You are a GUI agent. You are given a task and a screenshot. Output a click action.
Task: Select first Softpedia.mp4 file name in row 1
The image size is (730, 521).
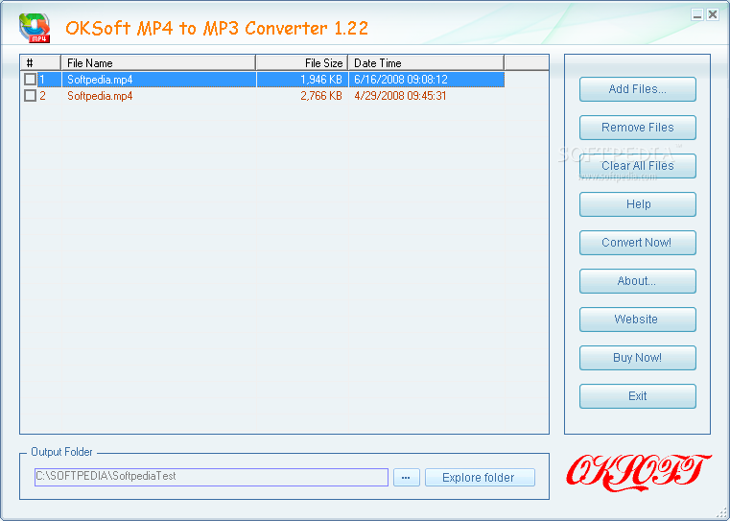click(100, 80)
